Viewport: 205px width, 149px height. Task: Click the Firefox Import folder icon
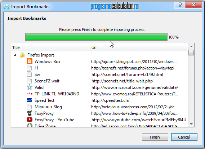(x=22, y=55)
